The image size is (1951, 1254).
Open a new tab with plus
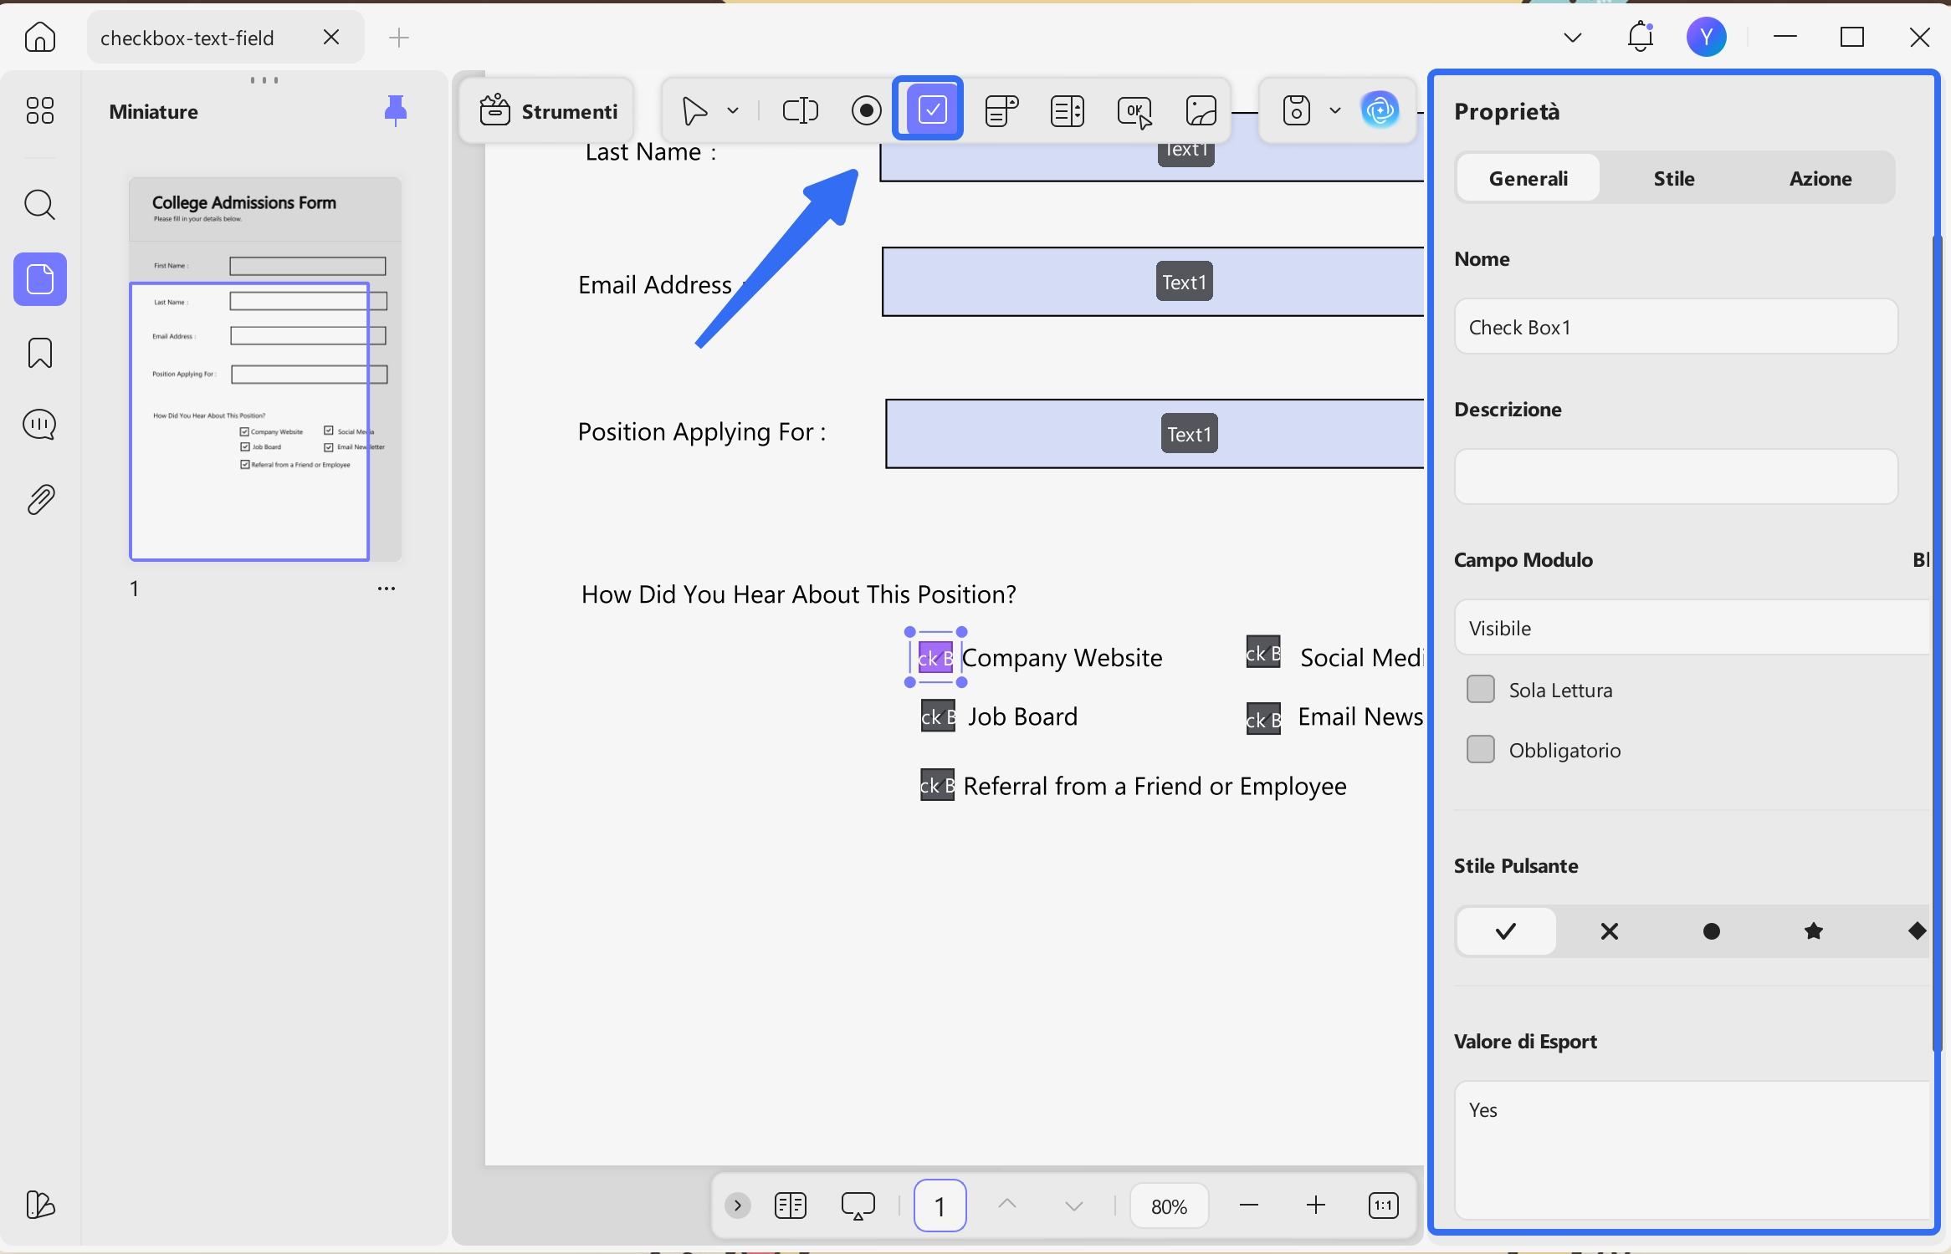399,38
